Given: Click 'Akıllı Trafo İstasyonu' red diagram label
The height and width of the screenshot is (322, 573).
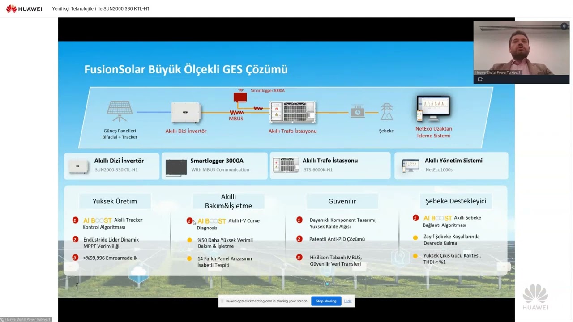Looking at the screenshot, I should (x=292, y=131).
